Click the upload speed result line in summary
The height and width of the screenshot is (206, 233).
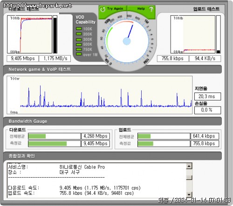point(71,193)
